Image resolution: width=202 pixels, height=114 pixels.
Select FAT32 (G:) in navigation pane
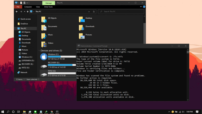tap(26, 68)
